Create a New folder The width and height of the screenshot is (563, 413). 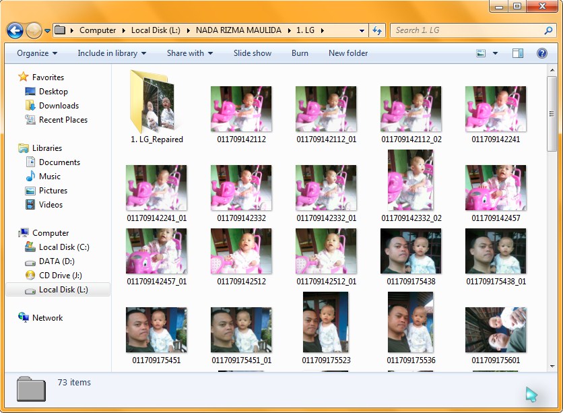click(348, 53)
